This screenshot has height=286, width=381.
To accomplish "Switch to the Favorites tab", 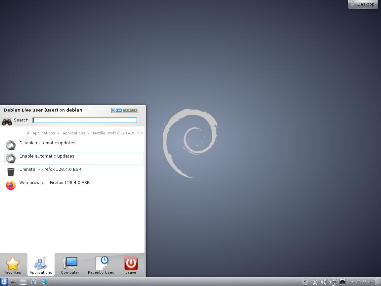I will pos(13,265).
